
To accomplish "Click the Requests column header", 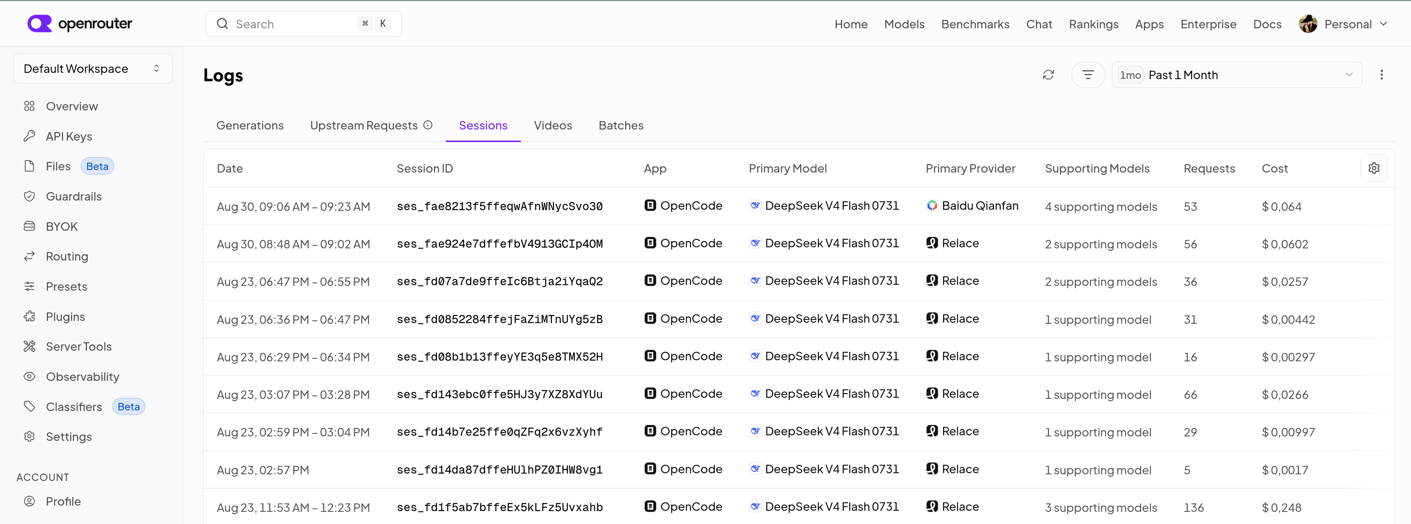I will [1209, 169].
